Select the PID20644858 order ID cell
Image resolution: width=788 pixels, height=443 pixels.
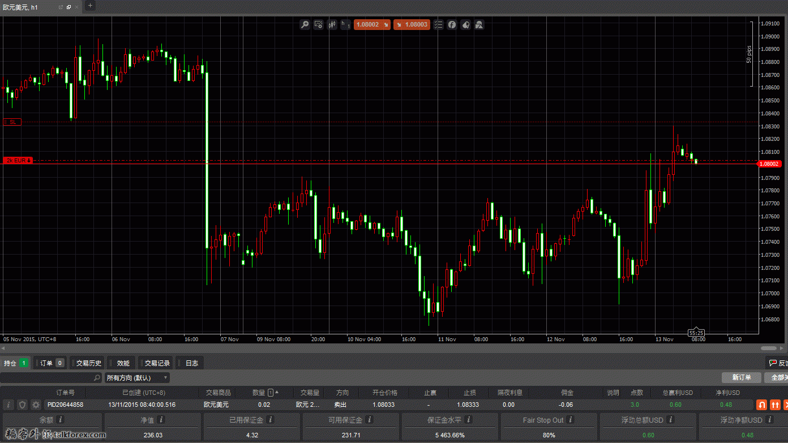point(65,405)
